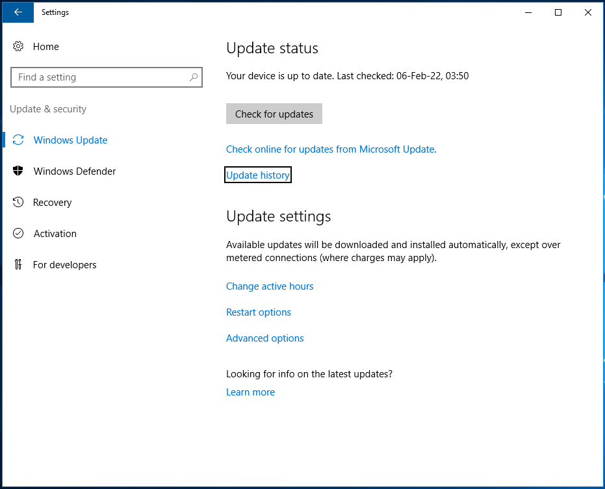
Task: Open the Activation page
Action: coord(55,233)
